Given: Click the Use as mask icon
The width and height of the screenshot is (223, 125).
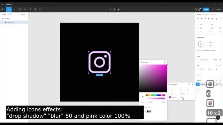Looking at the screenshot, I should (x=119, y=9).
